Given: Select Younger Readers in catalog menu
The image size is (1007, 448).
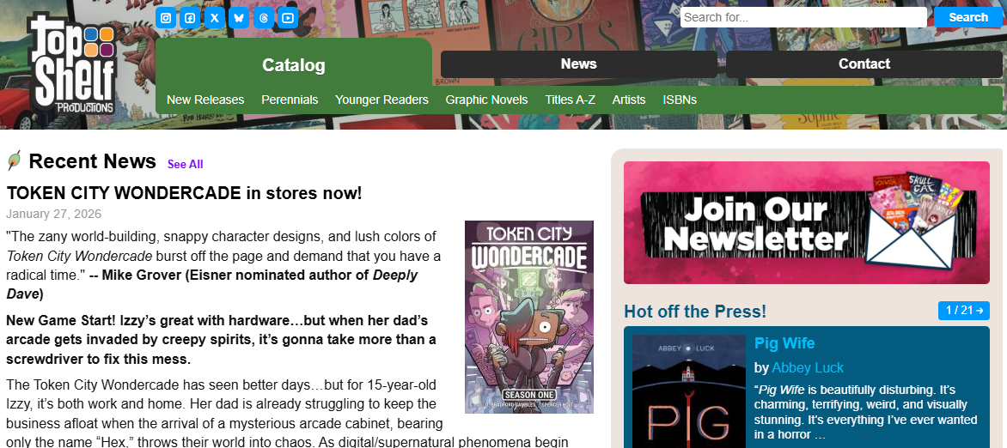Looking at the screenshot, I should [x=381, y=100].
